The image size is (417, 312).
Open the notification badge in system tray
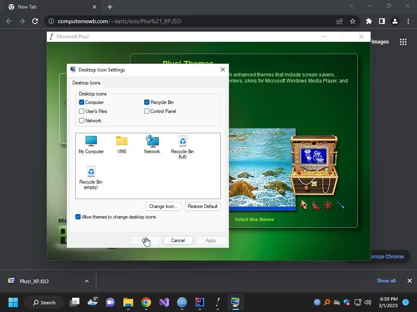(x=406, y=302)
